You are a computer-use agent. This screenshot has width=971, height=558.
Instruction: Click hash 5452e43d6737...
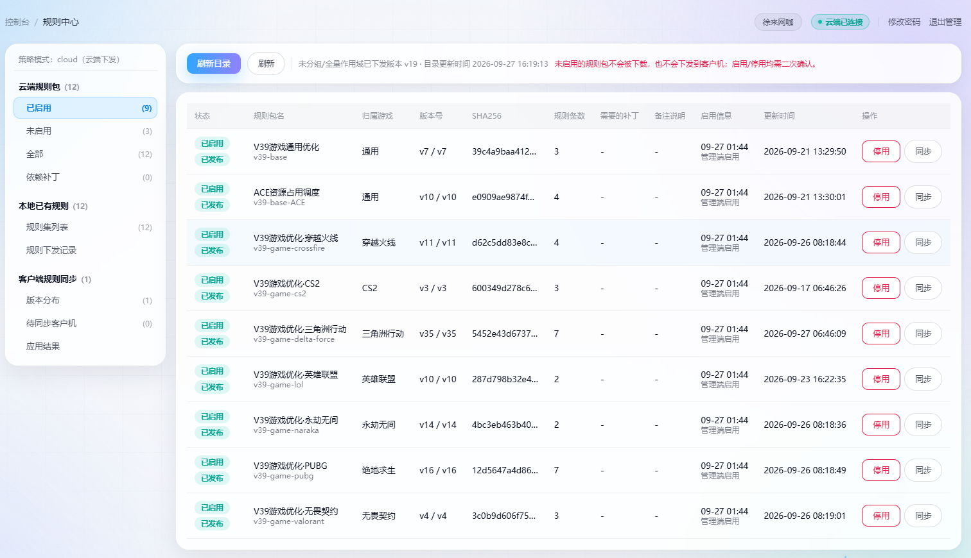[x=505, y=334]
